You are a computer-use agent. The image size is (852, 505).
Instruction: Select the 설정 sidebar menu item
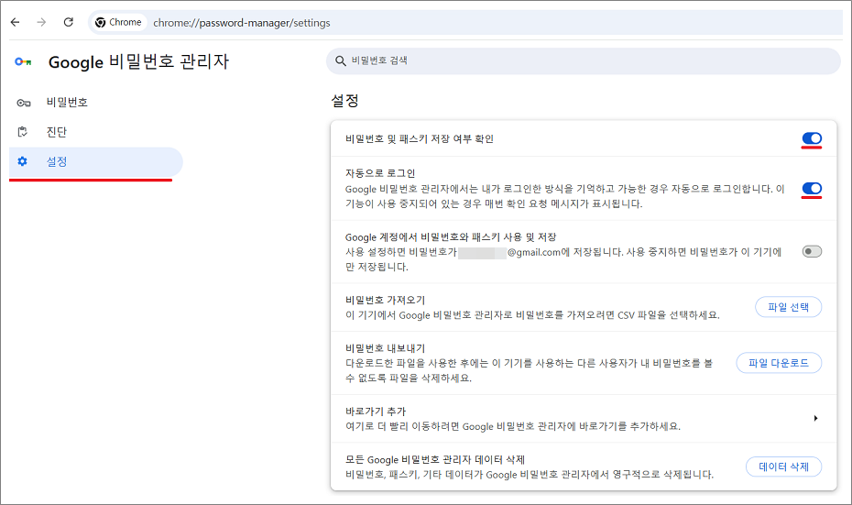(x=96, y=161)
